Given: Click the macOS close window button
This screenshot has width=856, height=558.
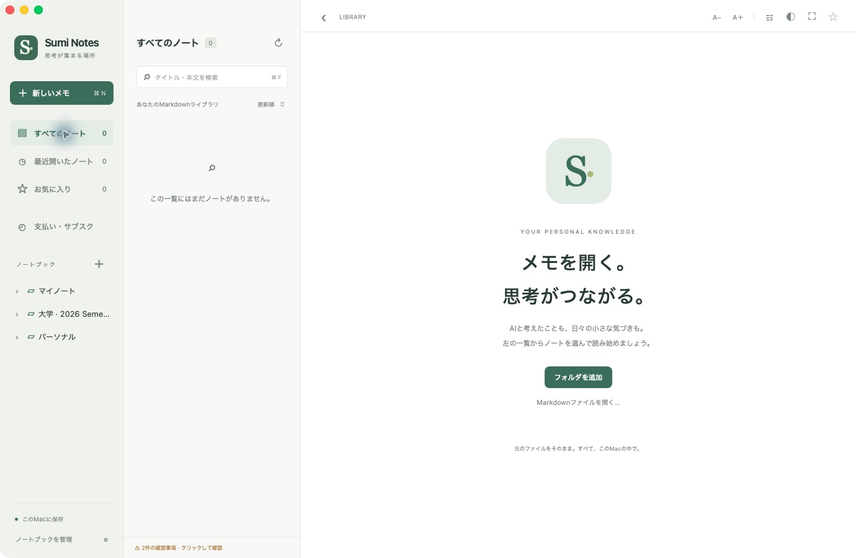Looking at the screenshot, I should [10, 9].
